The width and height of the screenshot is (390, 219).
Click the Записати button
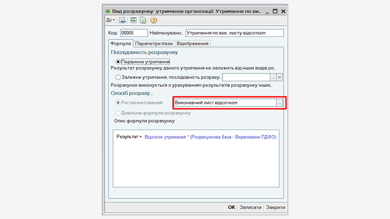(250, 207)
